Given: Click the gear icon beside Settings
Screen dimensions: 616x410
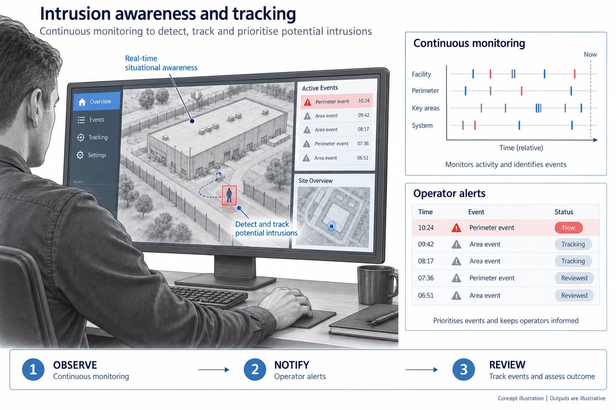Looking at the screenshot, I should point(80,155).
